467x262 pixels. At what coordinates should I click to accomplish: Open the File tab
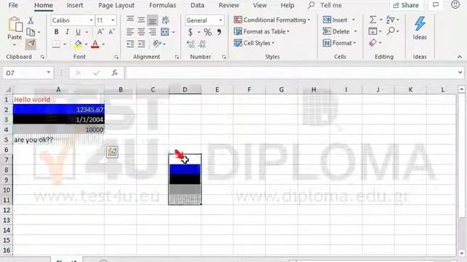coord(13,5)
